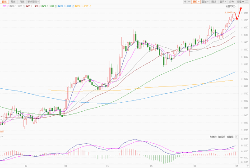Open the 显示 display dropdown
250x168 pixels.
(x=223, y=2)
